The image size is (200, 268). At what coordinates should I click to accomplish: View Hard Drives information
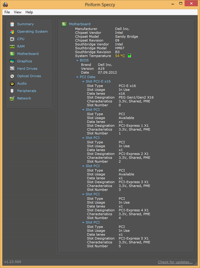(27, 69)
